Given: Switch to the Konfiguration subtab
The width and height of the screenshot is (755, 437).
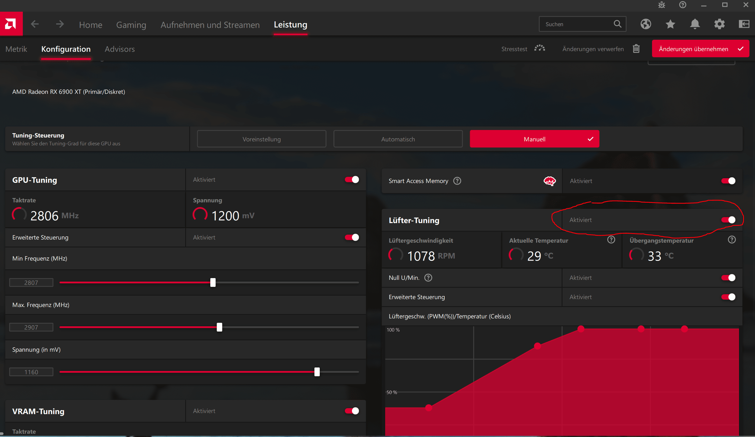Looking at the screenshot, I should [x=66, y=49].
